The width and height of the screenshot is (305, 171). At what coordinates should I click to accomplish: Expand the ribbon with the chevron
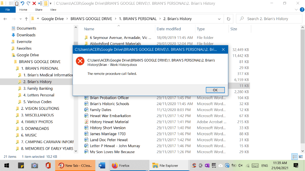(296, 9)
